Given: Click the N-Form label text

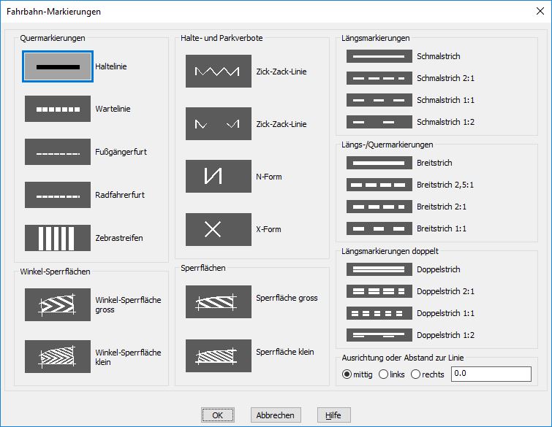Looking at the screenshot, I should point(269,177).
